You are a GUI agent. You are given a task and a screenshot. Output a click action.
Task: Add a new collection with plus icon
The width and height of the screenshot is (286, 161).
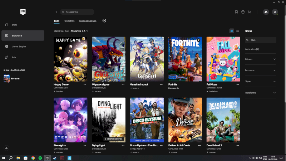pyautogui.click(x=104, y=21)
